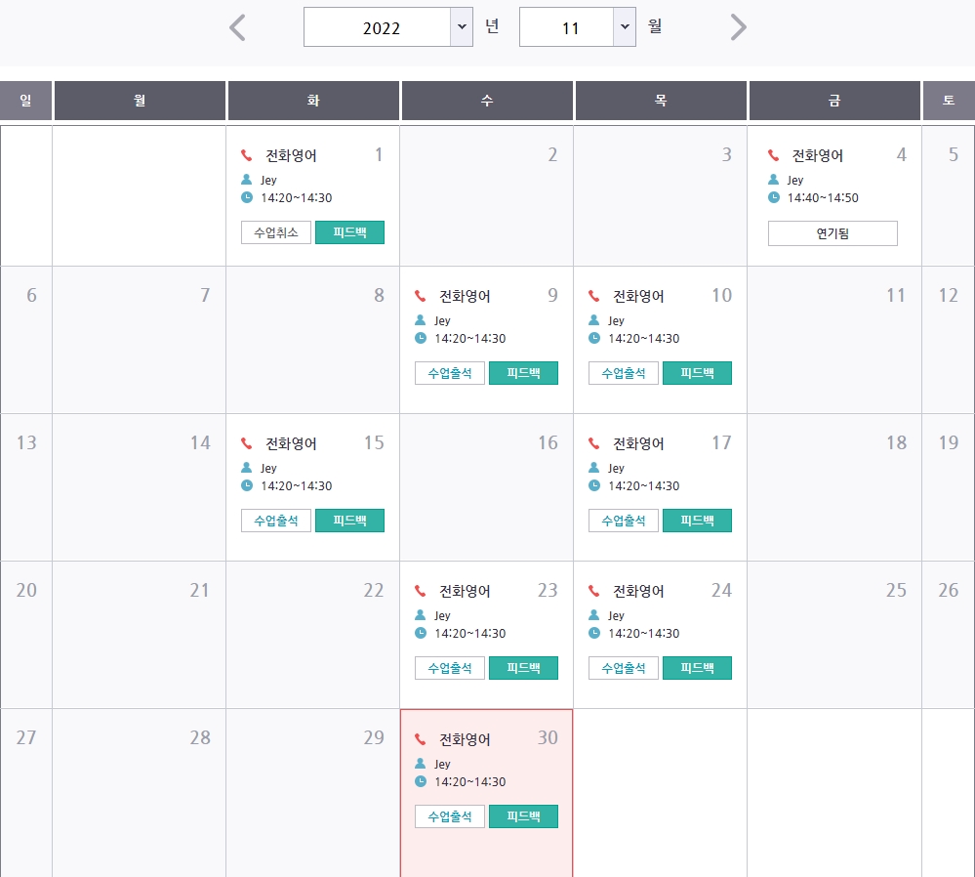Click 수업출석 on the November 23 lesson
This screenshot has height=877, width=975.
pos(450,668)
